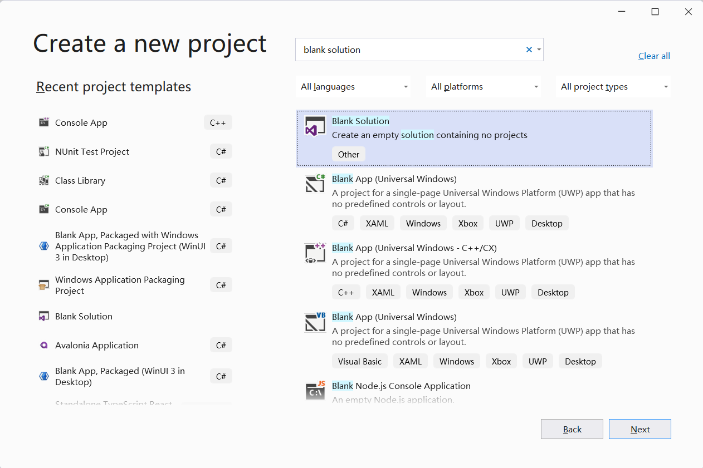The image size is (703, 468).
Task: Click inside the template search field
Action: pos(412,50)
